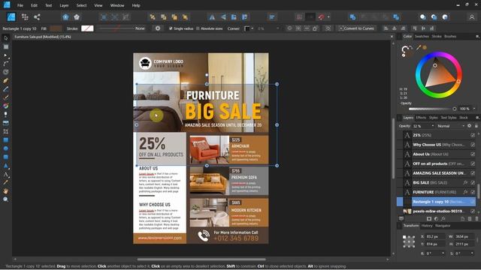The image size is (481, 270).
Task: Toggle Single radius checkbox
Action: pyautogui.click(x=171, y=28)
